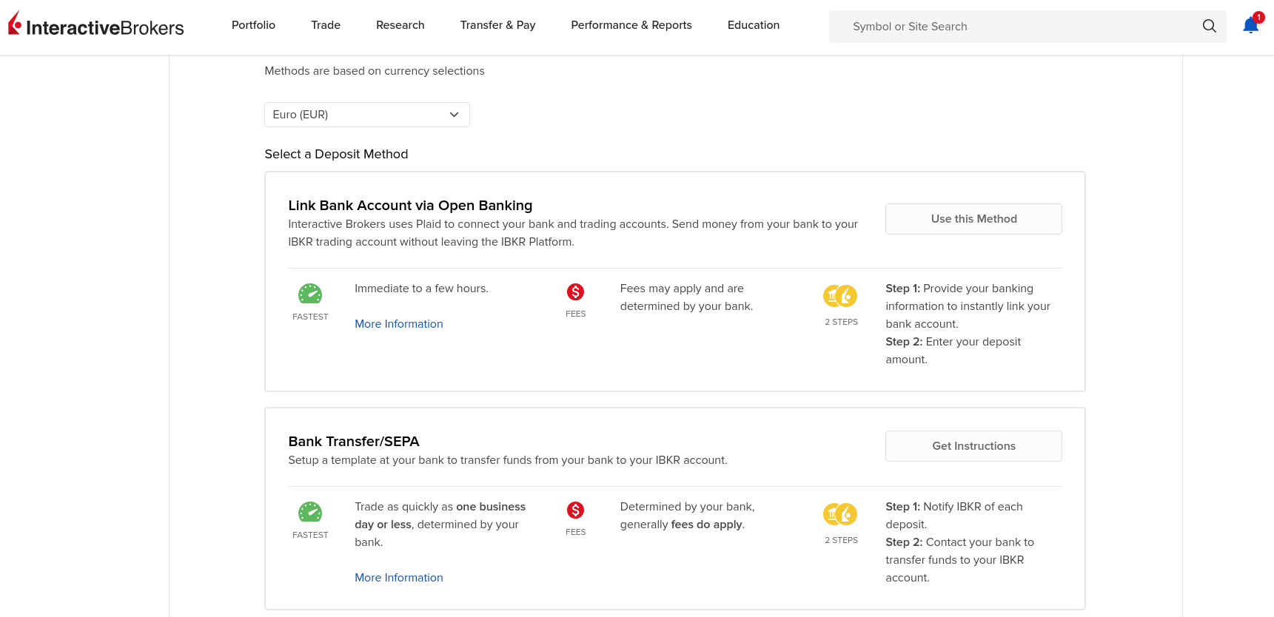Click the search magnifier icon
The image size is (1274, 617).
pos(1210,26)
